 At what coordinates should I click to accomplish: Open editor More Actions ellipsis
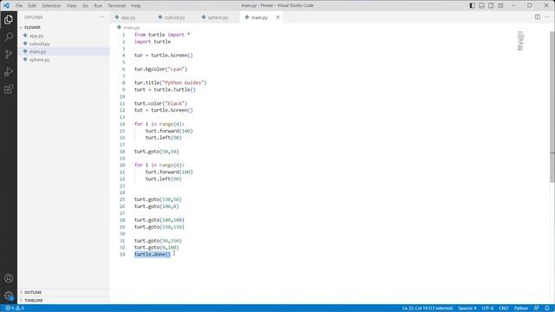(x=547, y=17)
